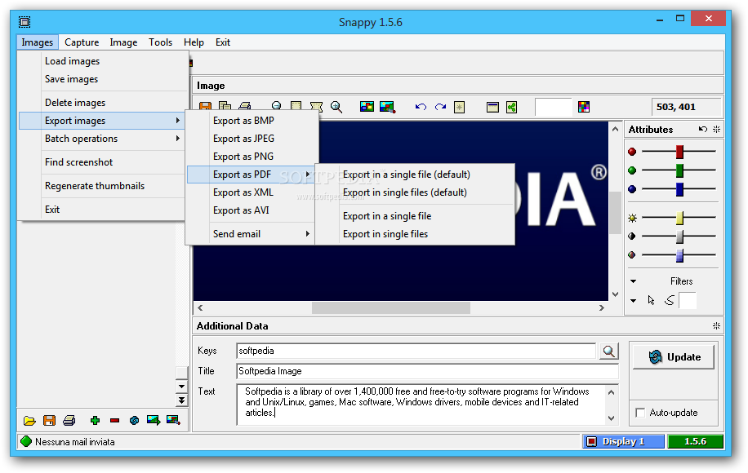This screenshot has width=748, height=473.
Task: Click the Update button
Action: click(x=673, y=356)
